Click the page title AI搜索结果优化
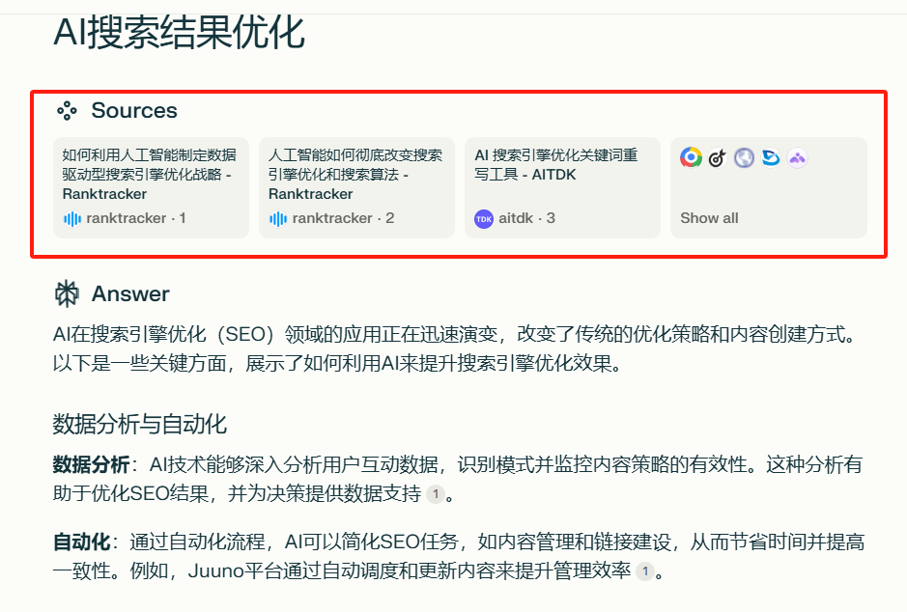907x612 pixels. (180, 33)
